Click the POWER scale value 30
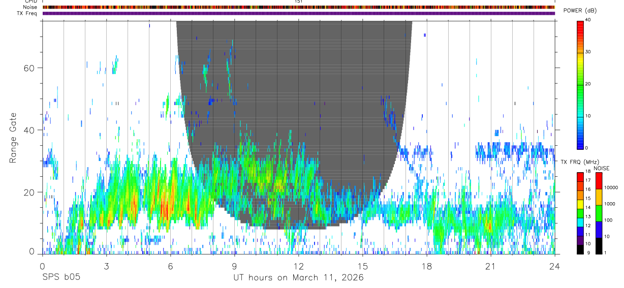The height and width of the screenshot is (288, 624). pyautogui.click(x=588, y=52)
